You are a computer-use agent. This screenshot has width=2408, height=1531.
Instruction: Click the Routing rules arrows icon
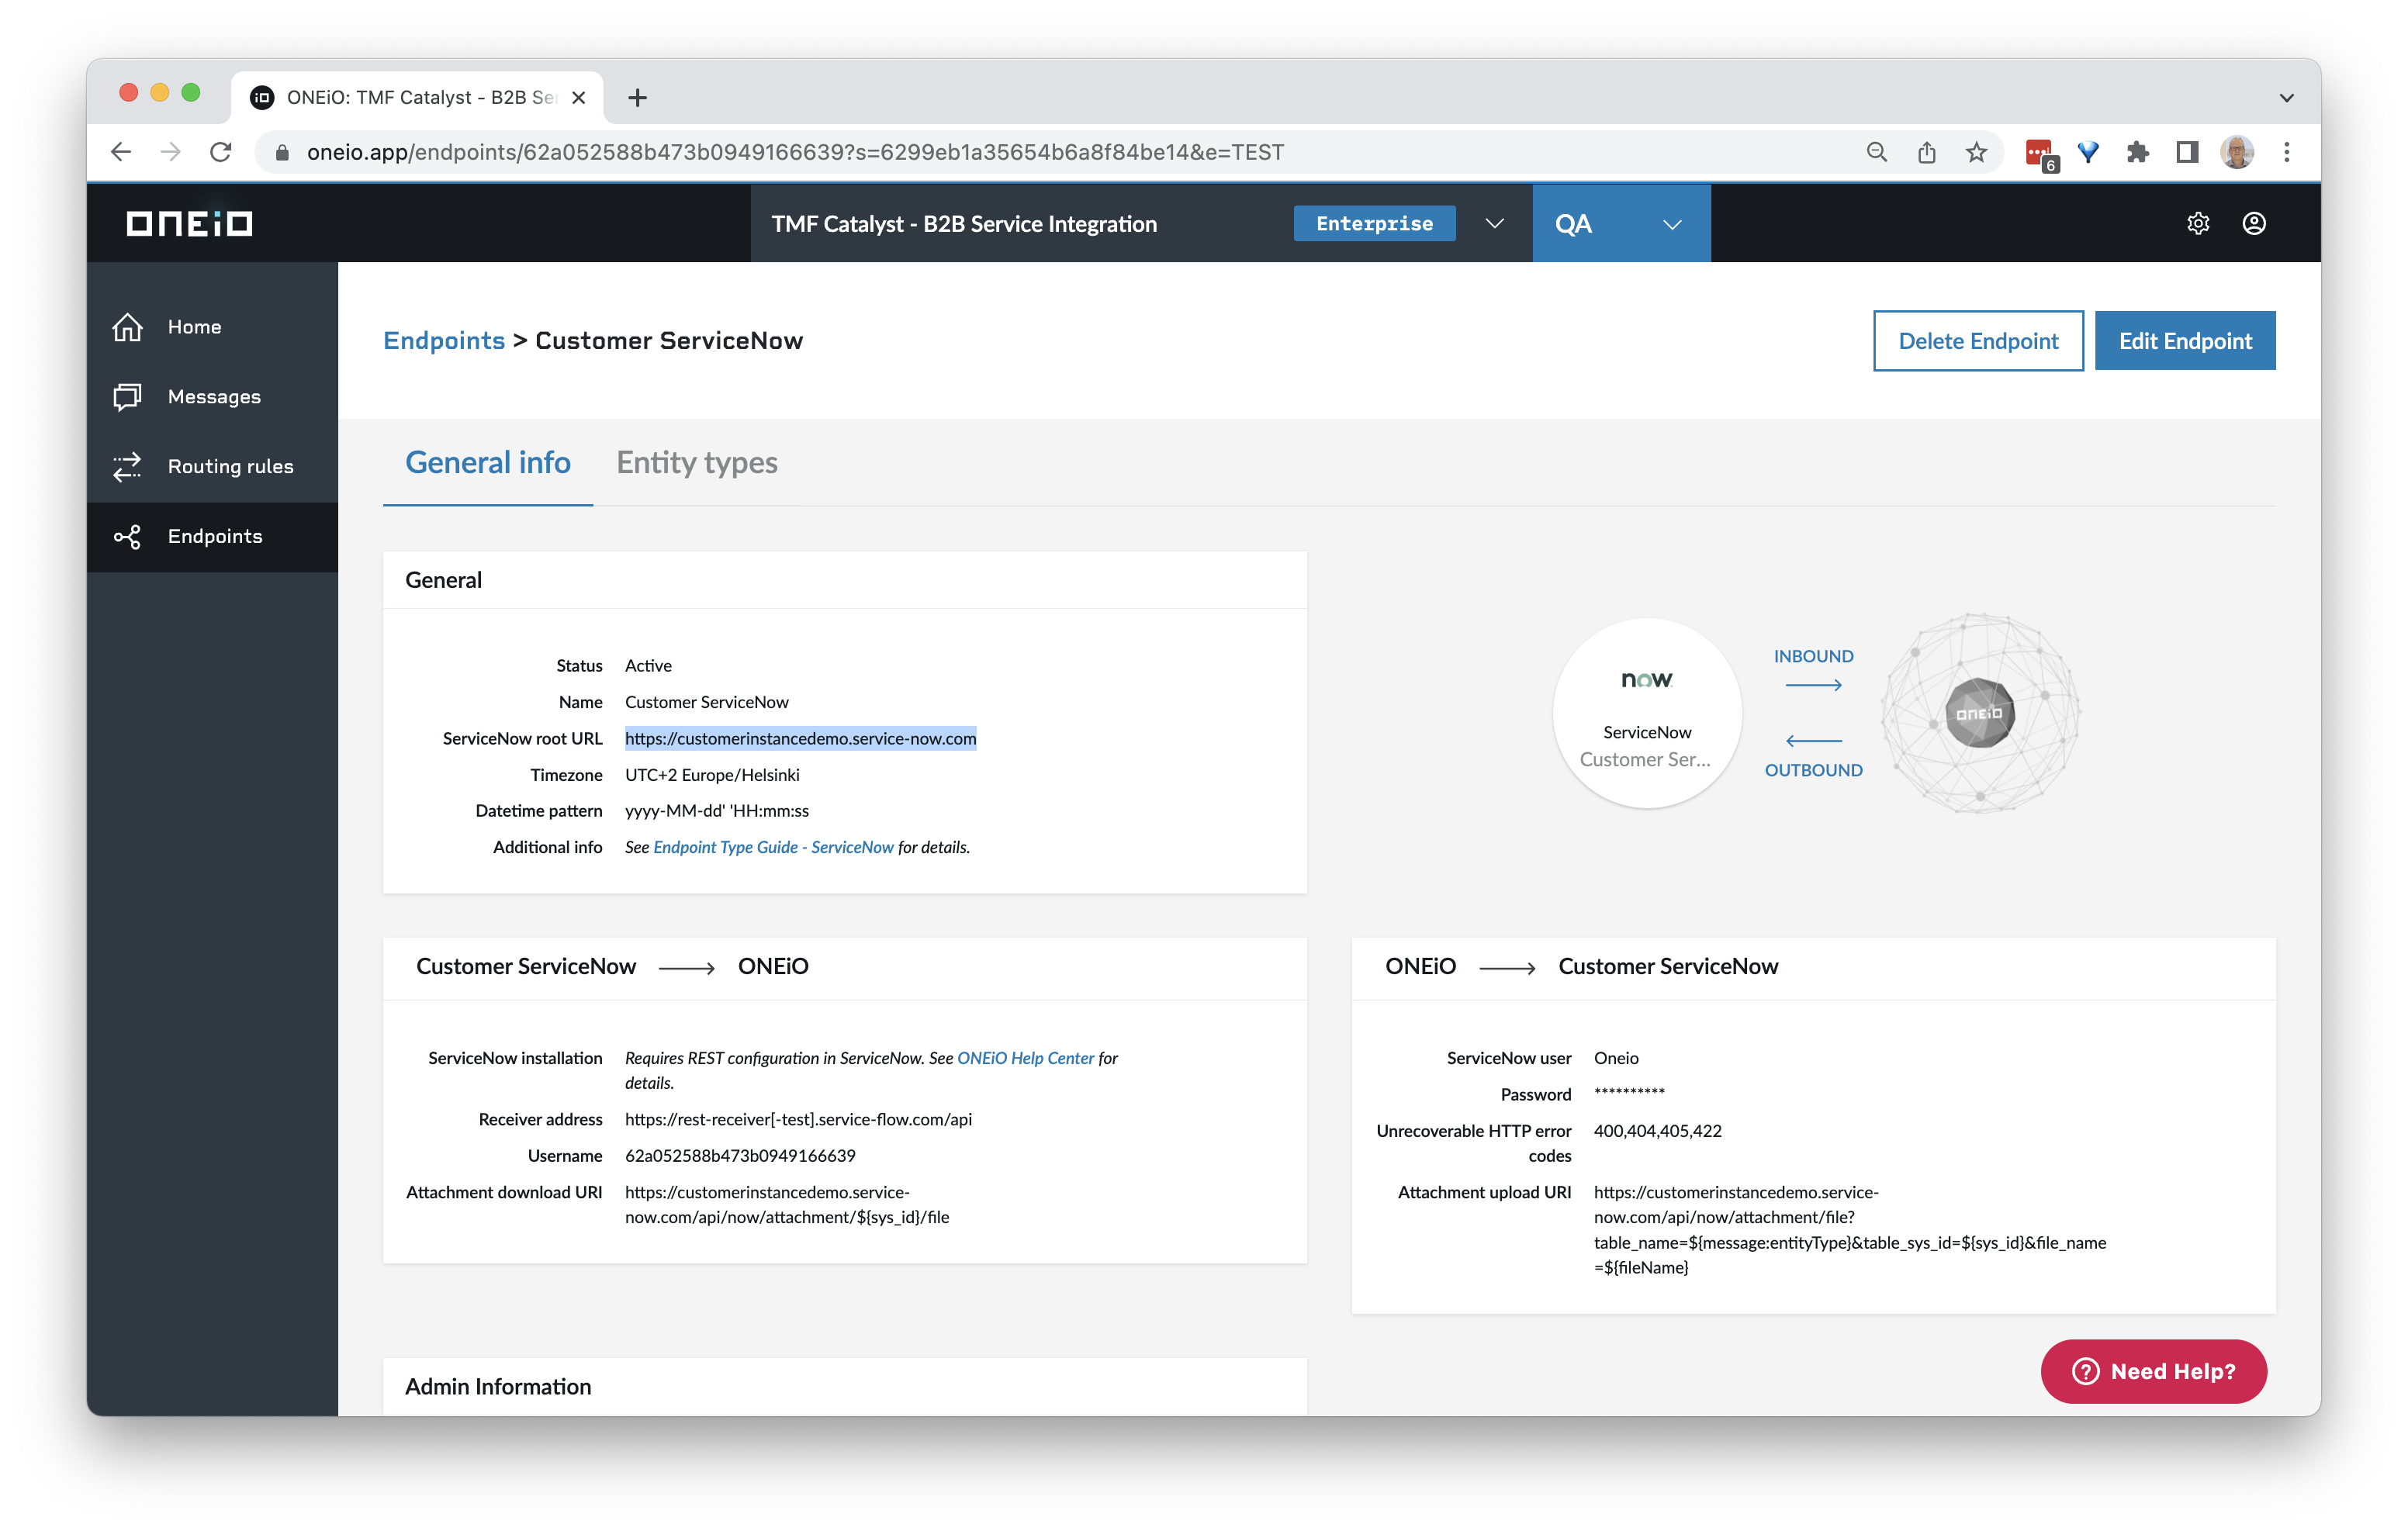(128, 467)
